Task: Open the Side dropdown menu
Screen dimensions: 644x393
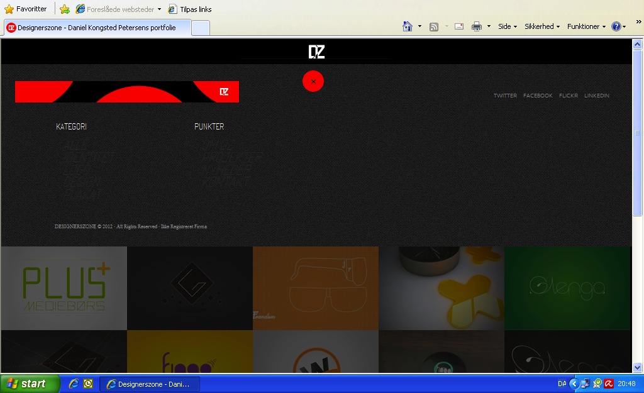Action: point(507,26)
